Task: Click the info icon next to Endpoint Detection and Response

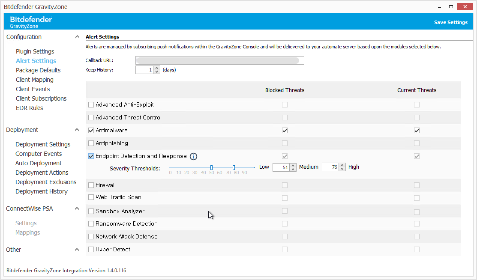Action: point(193,156)
